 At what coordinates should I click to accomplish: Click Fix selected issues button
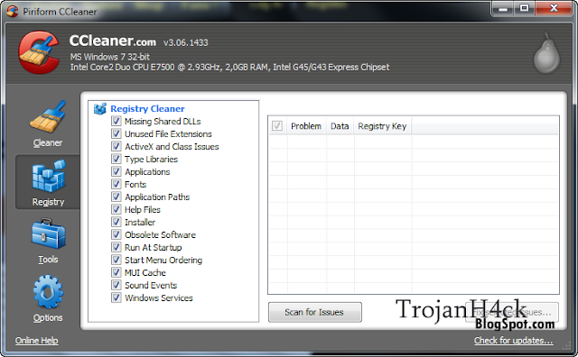coord(512,312)
